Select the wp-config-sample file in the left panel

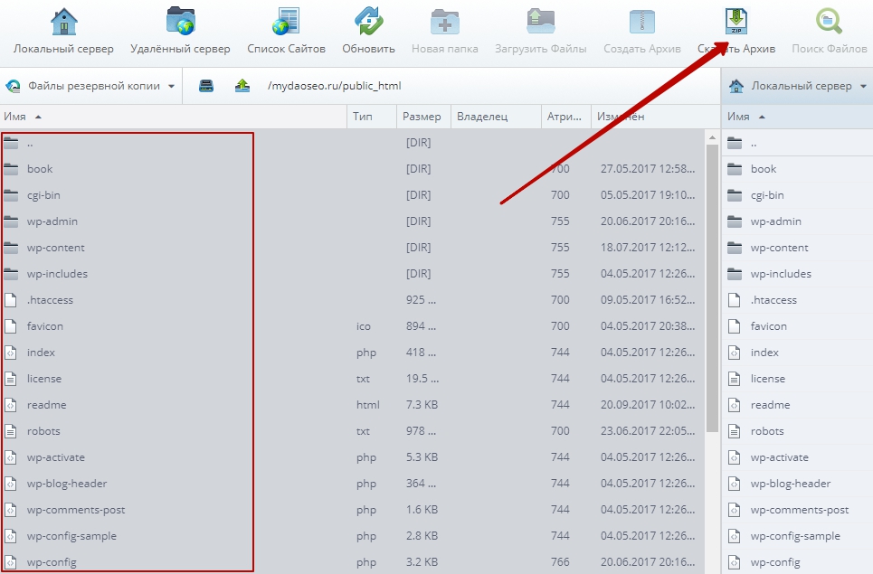point(352,536)
